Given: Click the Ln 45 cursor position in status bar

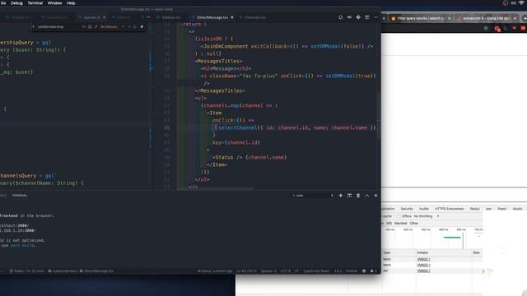Looking at the screenshot, I should [x=246, y=271].
